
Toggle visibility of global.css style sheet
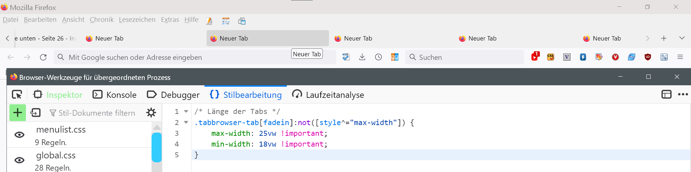tap(19, 160)
